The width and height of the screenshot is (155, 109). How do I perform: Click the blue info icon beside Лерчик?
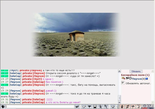(146, 79)
